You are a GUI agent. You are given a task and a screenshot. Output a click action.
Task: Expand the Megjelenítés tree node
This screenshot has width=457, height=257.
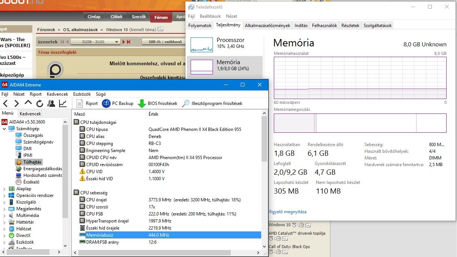pyautogui.click(x=4, y=209)
